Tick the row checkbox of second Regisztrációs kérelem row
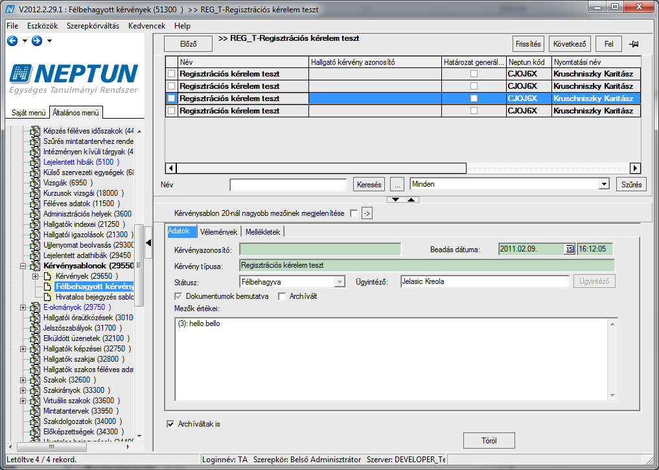This screenshot has height=470, width=659. [x=172, y=86]
